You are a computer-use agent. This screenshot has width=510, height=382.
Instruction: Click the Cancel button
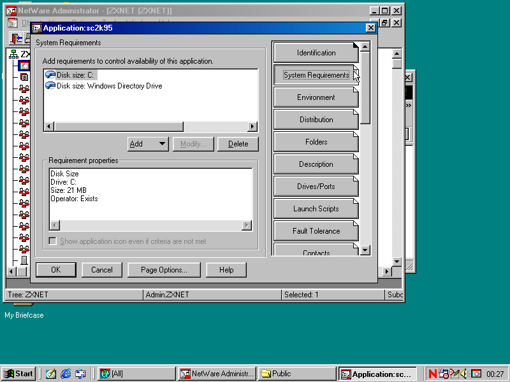[x=102, y=270]
